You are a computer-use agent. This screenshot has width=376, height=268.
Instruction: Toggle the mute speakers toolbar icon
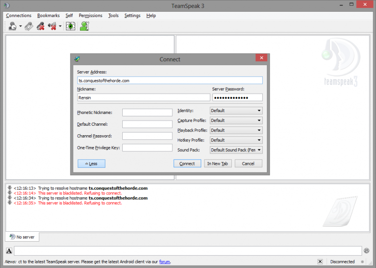pos(52,26)
